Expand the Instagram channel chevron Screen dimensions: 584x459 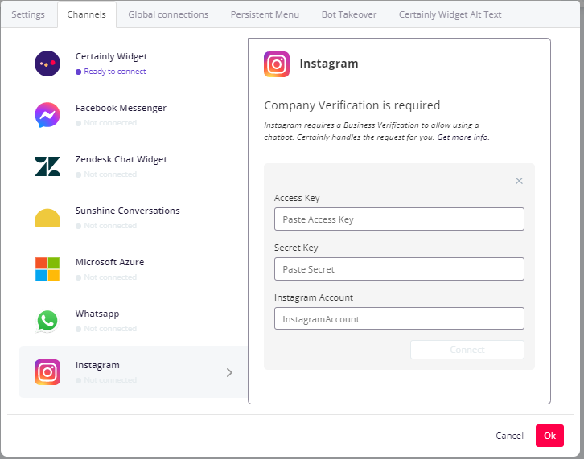click(229, 372)
